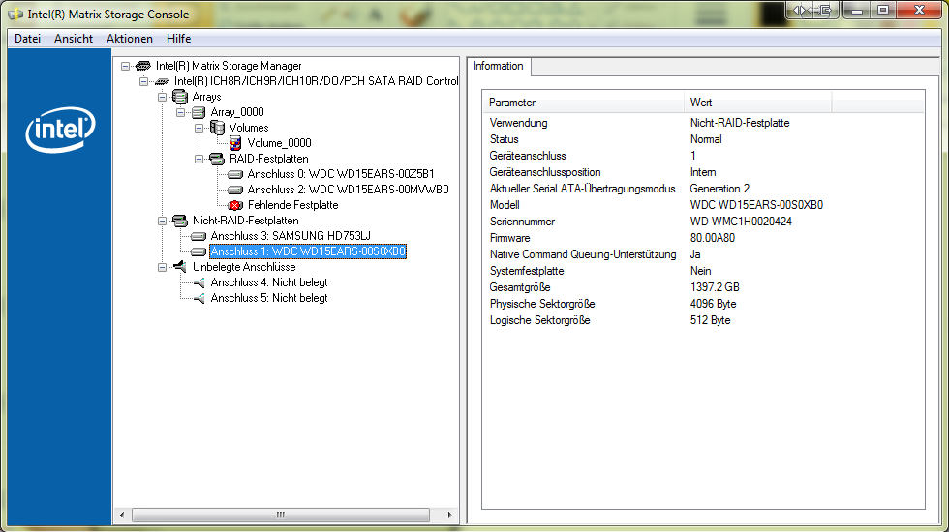Click the red error icon for Fehlende Festplatte
949x532 pixels.
coord(234,205)
